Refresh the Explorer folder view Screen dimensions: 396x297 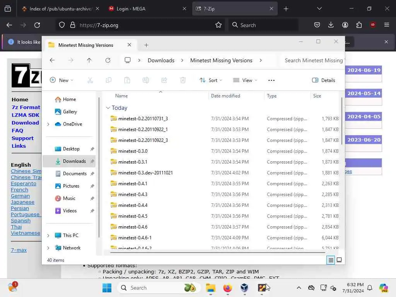pos(108,60)
